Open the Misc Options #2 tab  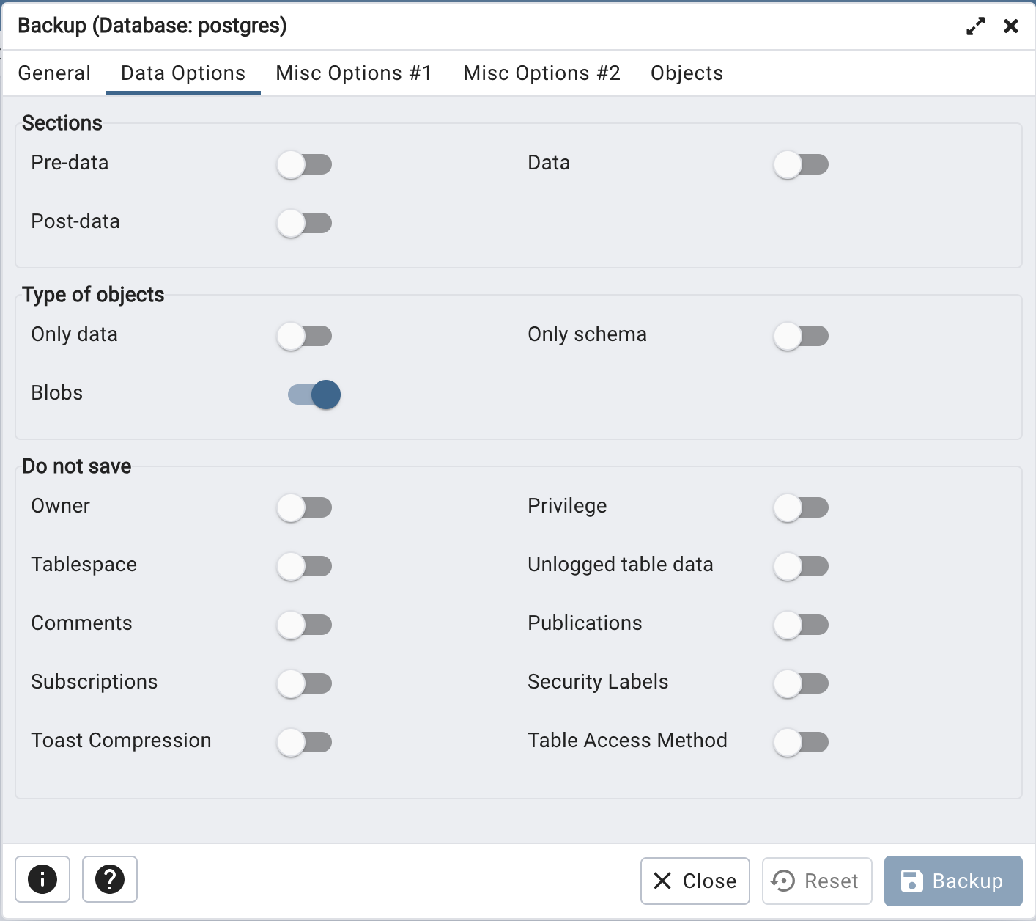coord(541,73)
